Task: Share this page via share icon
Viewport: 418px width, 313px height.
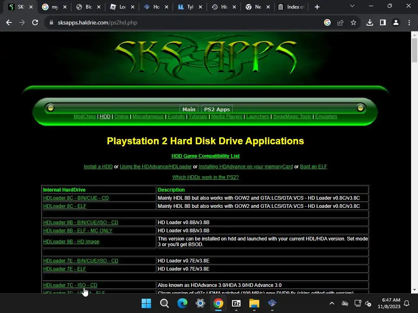Action: [x=340, y=23]
